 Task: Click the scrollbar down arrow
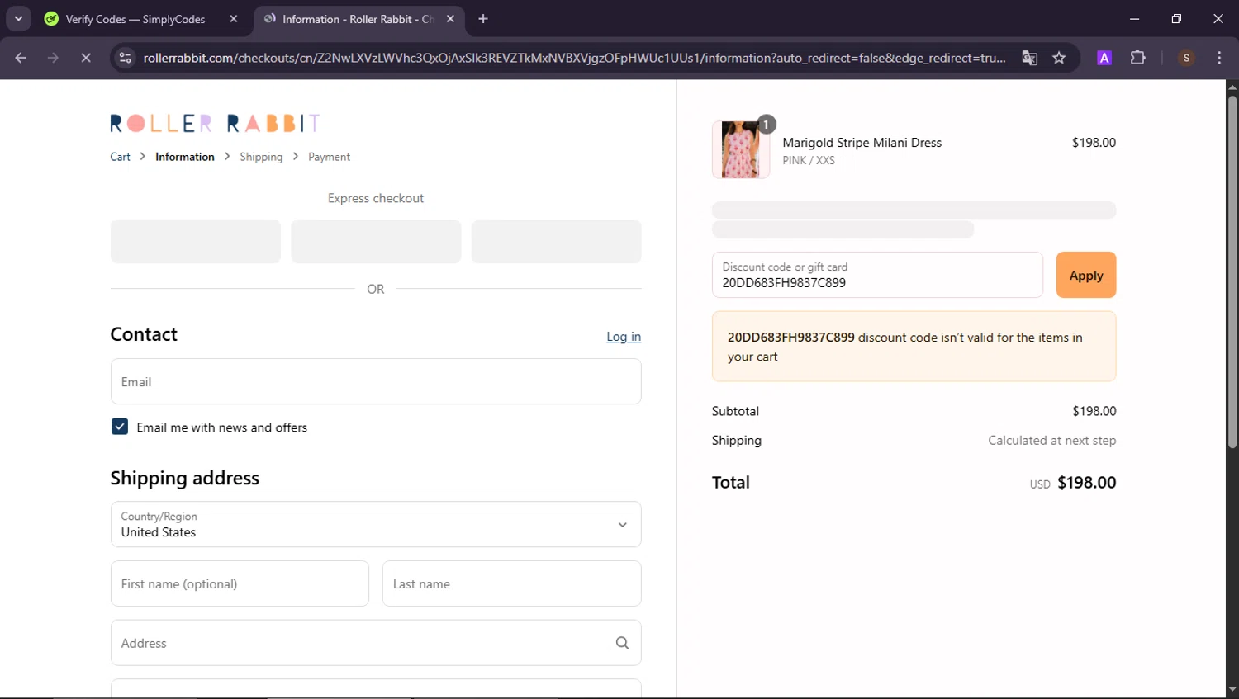click(1232, 688)
